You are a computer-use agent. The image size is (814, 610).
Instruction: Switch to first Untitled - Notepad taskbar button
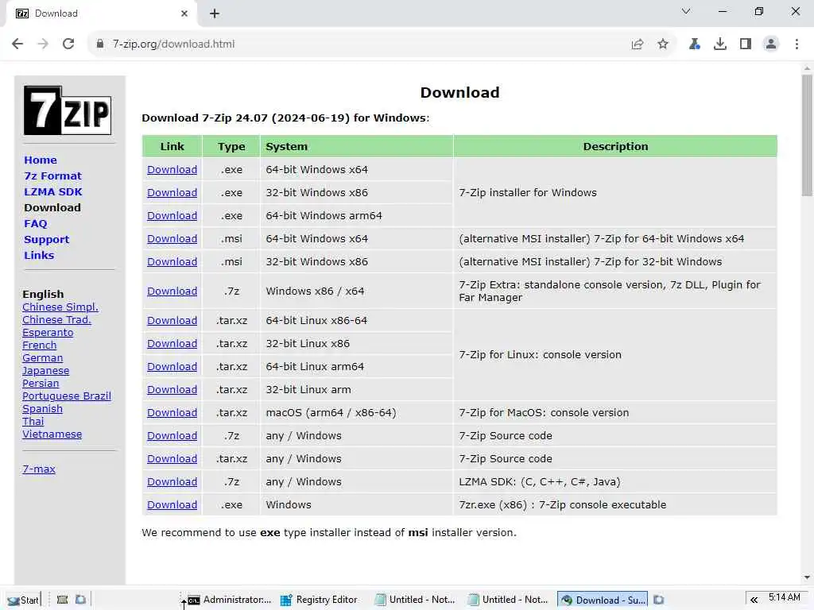(414, 600)
